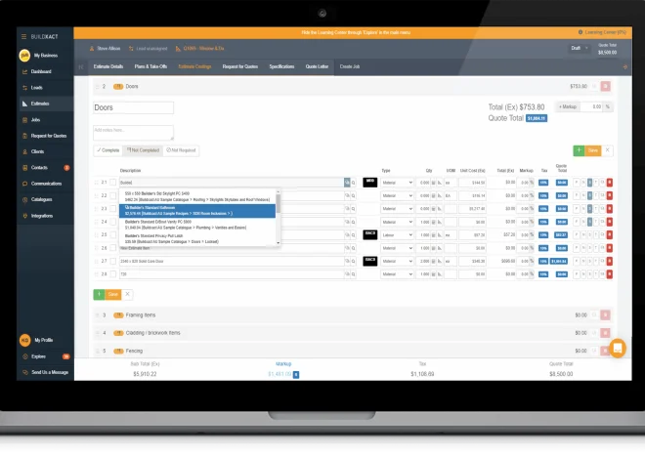The height and width of the screenshot is (459, 645).
Task: Set Doors status to Not Completed
Action: point(143,150)
